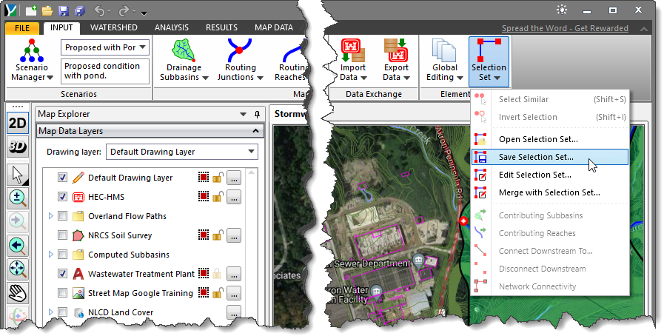Viewport: 664px width, 336px height.
Task: Open the Drawing layer combo box
Action: pos(181,152)
